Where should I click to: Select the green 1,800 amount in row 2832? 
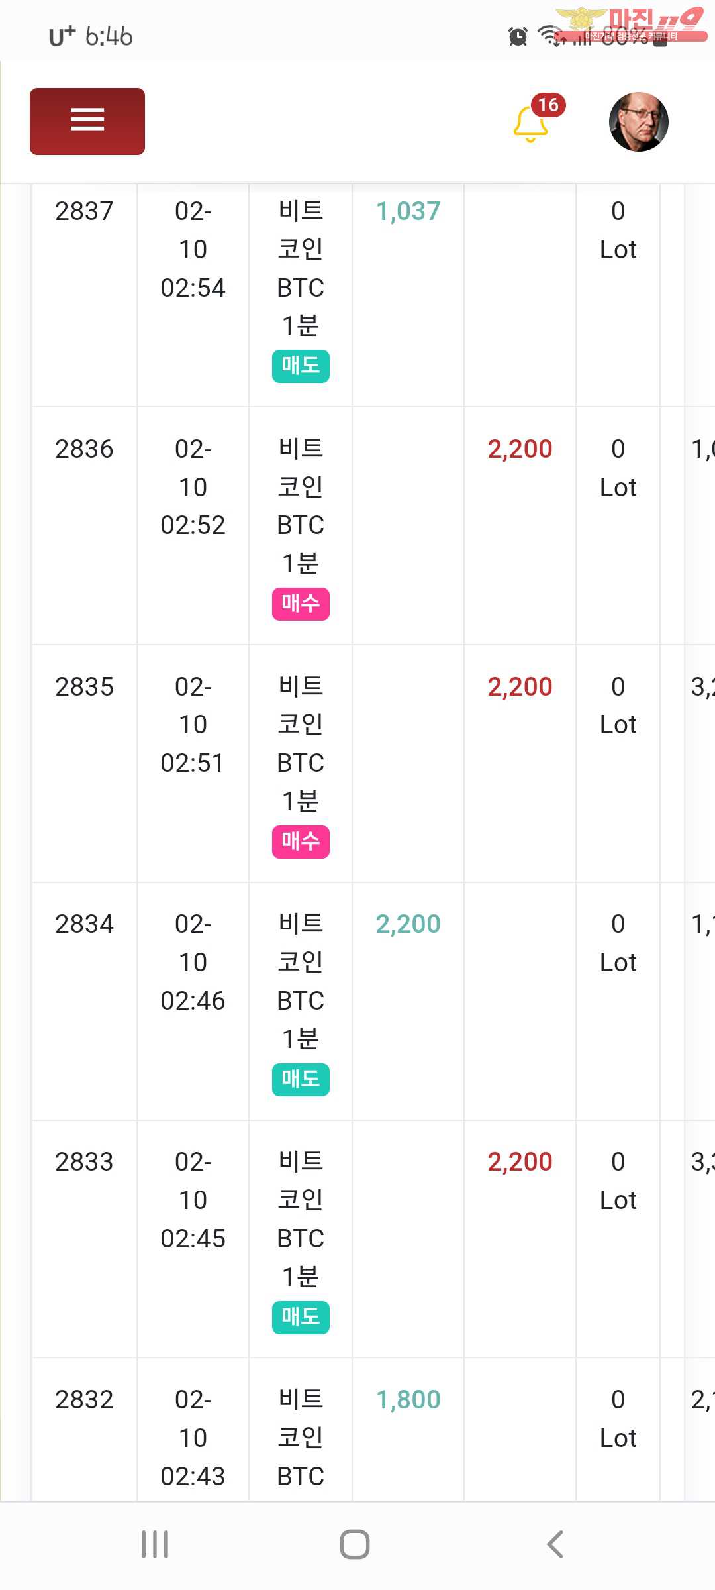click(408, 1400)
